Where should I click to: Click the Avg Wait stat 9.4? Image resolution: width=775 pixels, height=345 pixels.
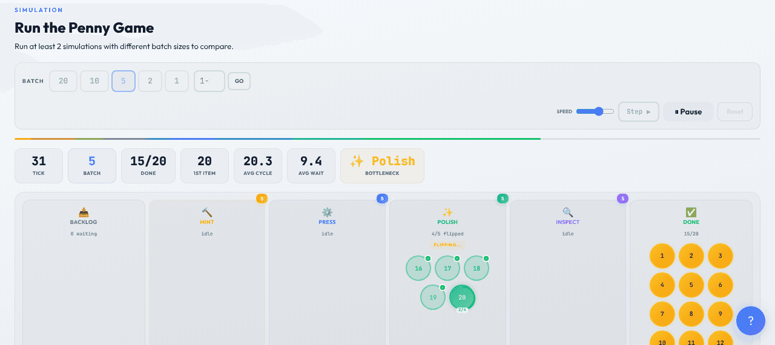tap(311, 165)
